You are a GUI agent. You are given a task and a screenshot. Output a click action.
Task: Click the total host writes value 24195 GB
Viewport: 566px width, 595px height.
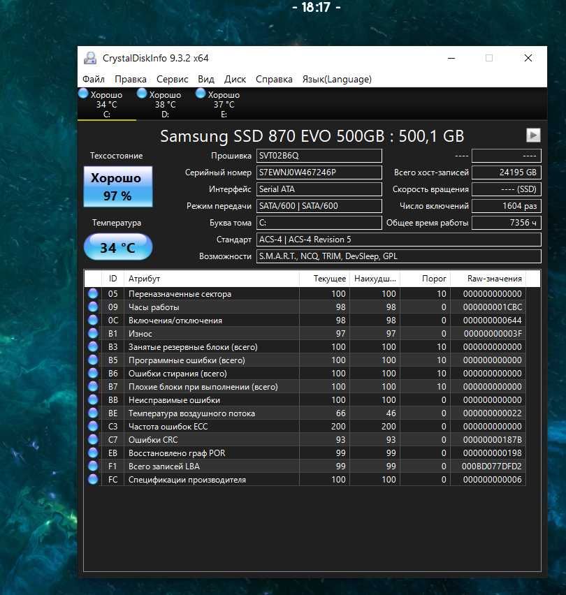tap(507, 172)
